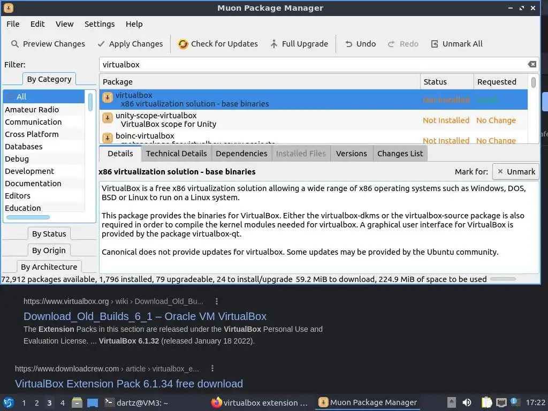The height and width of the screenshot is (411, 548).
Task: Click the category list horizontal scrollbar
Action: tap(28, 217)
